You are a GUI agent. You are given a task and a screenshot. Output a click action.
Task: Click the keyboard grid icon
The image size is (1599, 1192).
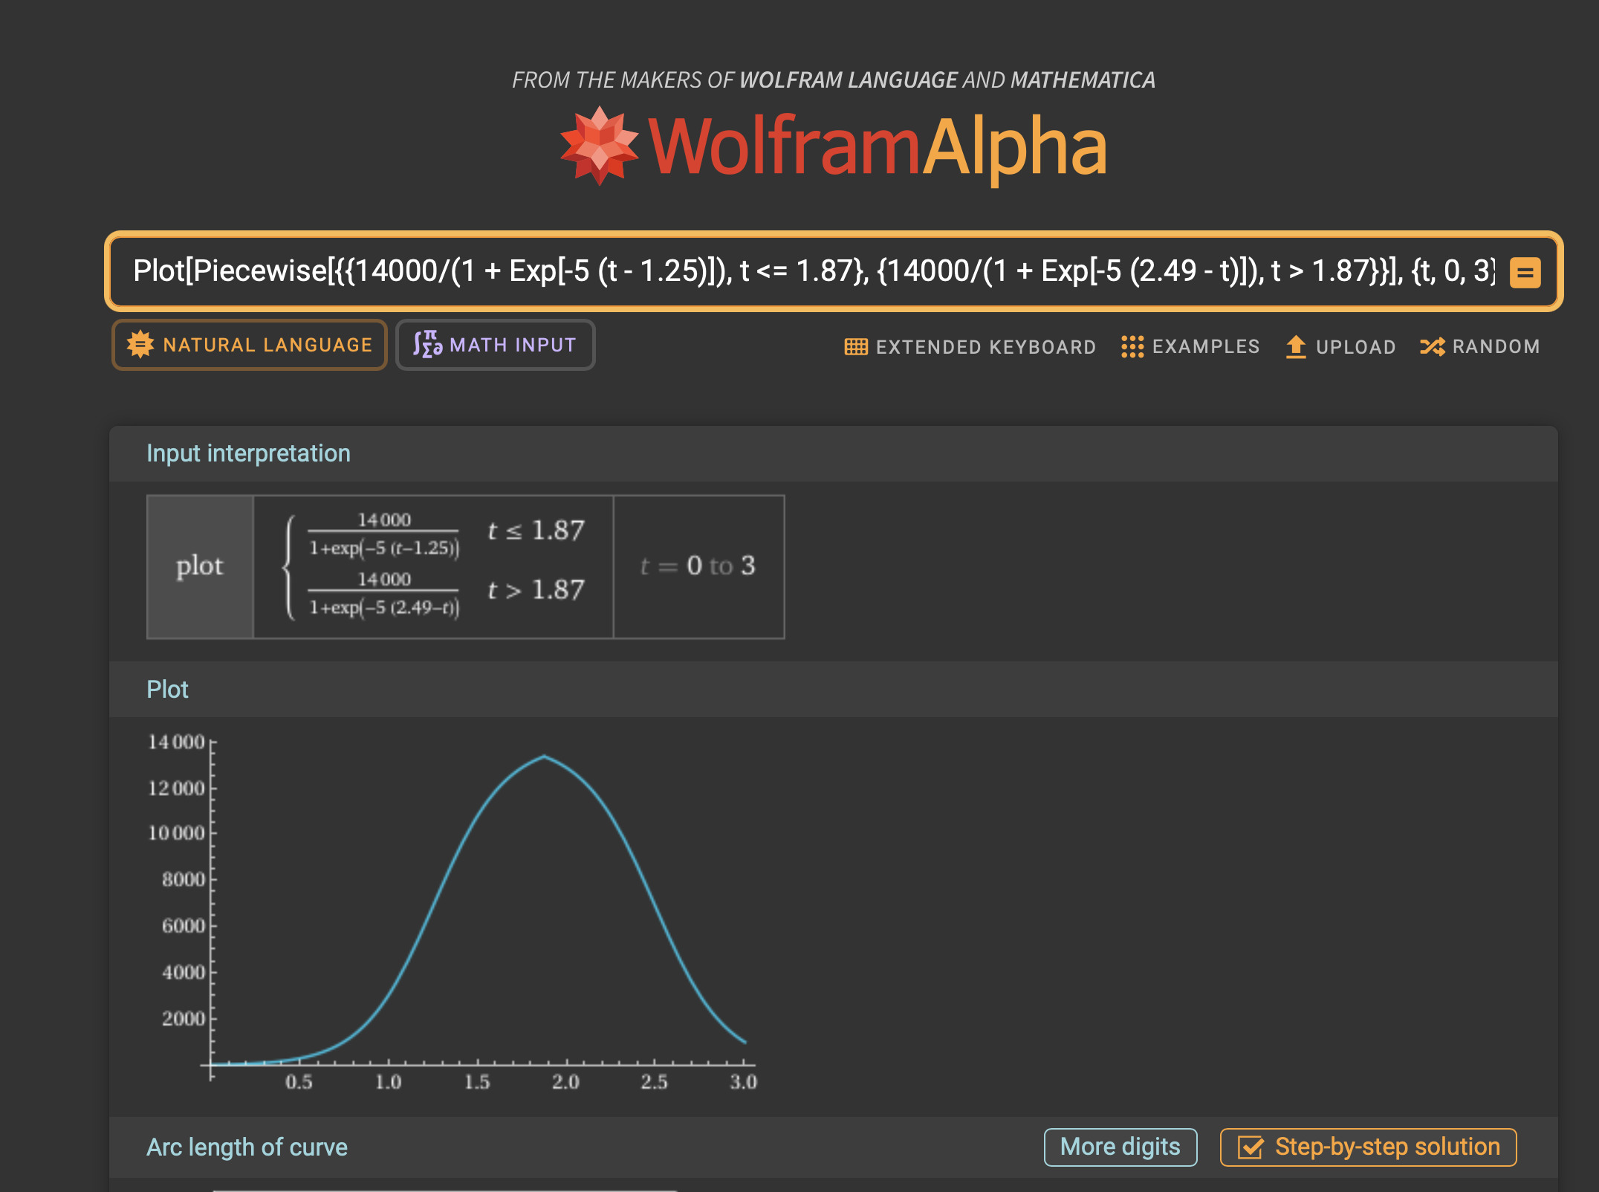[x=856, y=346]
